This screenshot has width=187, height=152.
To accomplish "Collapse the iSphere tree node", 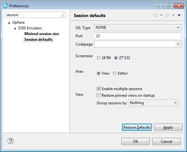I will 9,23.
